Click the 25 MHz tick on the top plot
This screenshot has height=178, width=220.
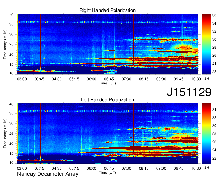click(x=11, y=44)
